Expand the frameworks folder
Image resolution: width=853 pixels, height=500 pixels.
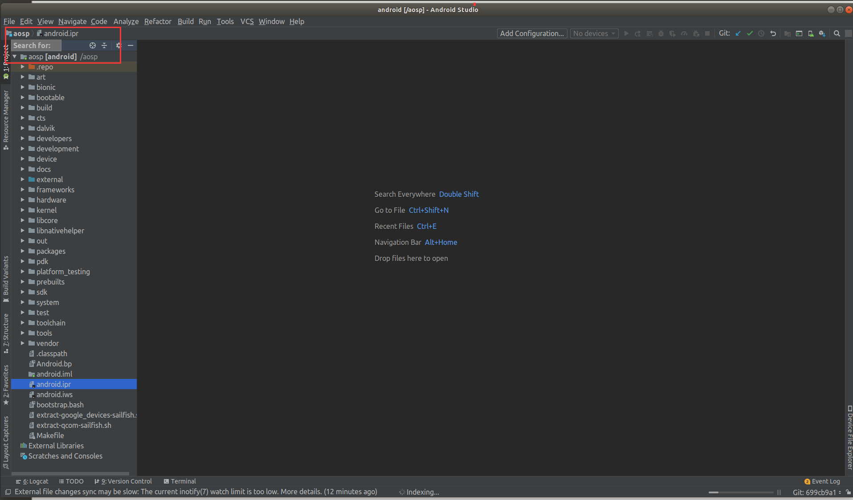[23, 190]
